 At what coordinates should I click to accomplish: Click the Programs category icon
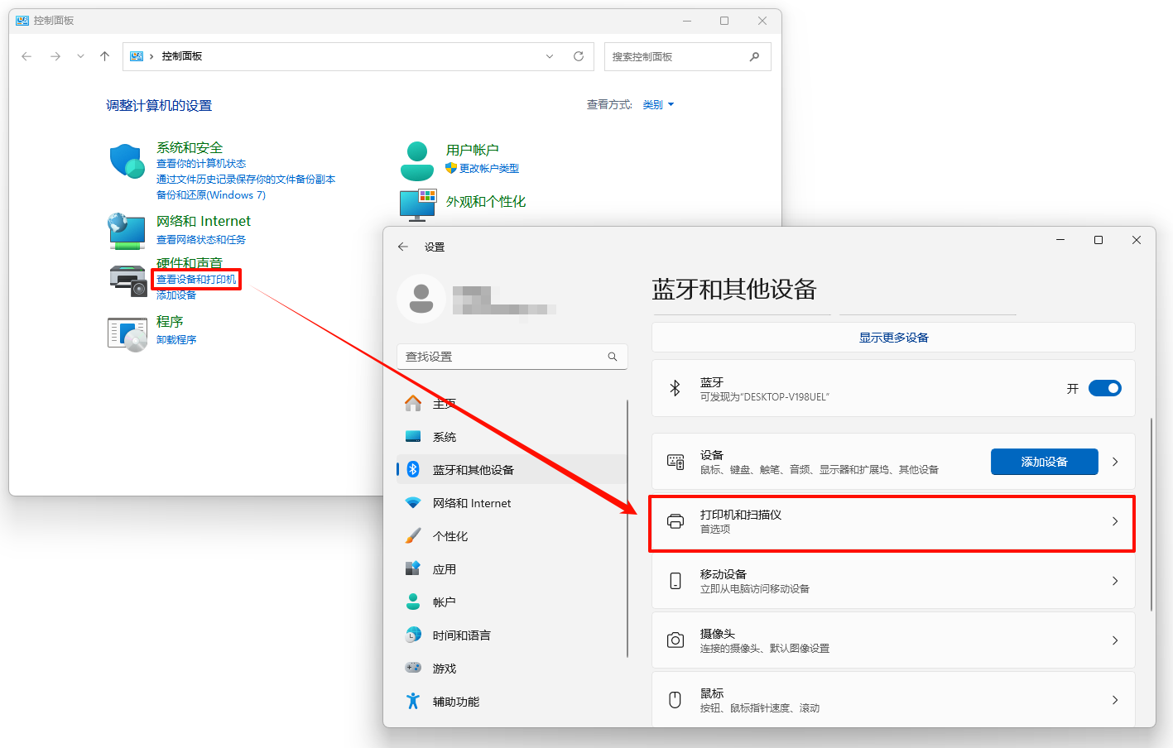pos(127,333)
